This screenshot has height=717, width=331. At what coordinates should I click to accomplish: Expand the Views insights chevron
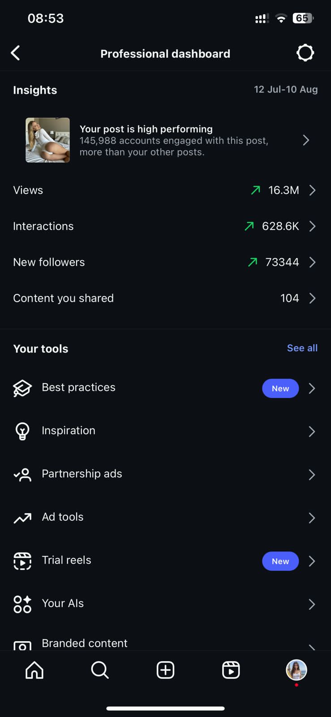coord(312,190)
